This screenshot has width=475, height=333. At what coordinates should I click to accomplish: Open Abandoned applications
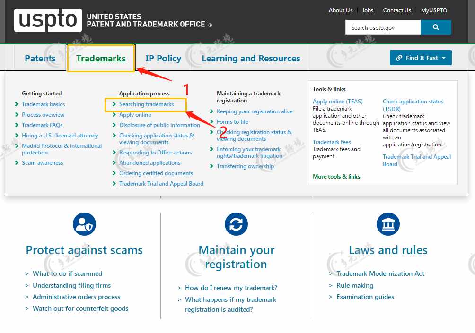pyautogui.click(x=150, y=162)
